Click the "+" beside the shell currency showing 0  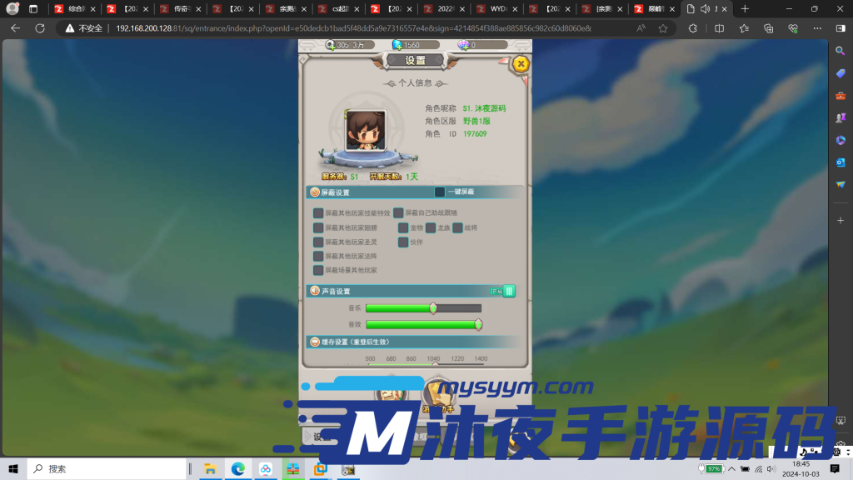tap(467, 47)
